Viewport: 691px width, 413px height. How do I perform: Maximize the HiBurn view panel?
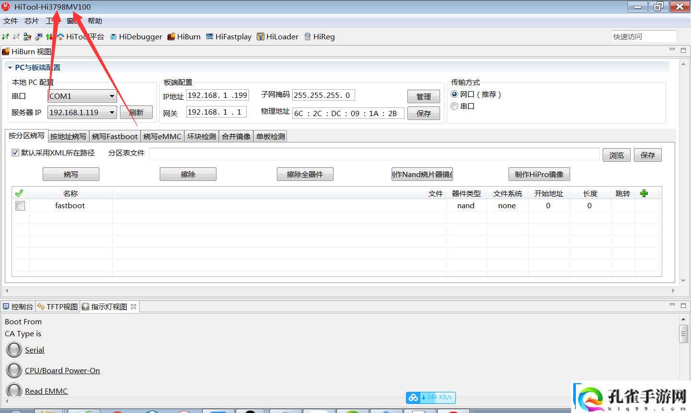[683, 50]
